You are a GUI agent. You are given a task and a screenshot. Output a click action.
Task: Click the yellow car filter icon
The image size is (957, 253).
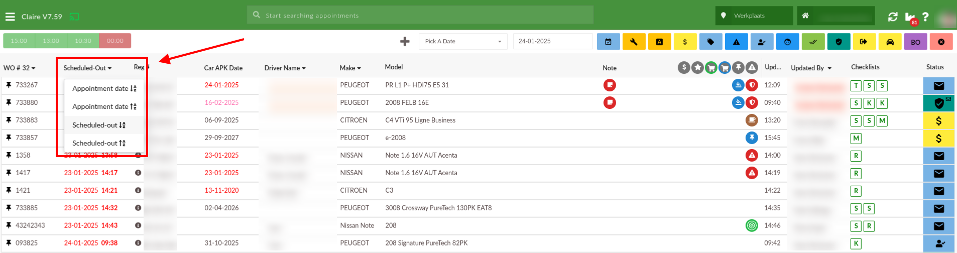[x=890, y=42]
